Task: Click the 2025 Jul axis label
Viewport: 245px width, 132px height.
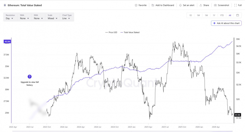Action: click(165, 127)
